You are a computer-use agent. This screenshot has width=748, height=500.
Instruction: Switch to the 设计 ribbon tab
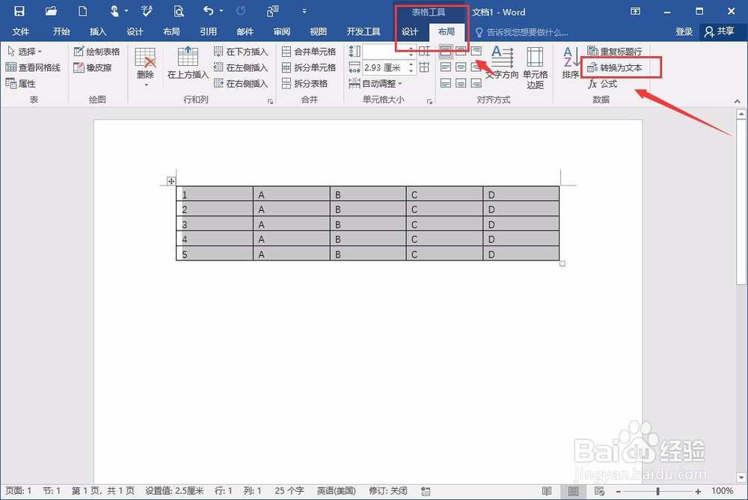pos(409,31)
